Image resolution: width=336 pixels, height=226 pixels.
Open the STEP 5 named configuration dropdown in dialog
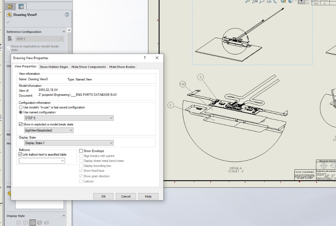pos(69,118)
